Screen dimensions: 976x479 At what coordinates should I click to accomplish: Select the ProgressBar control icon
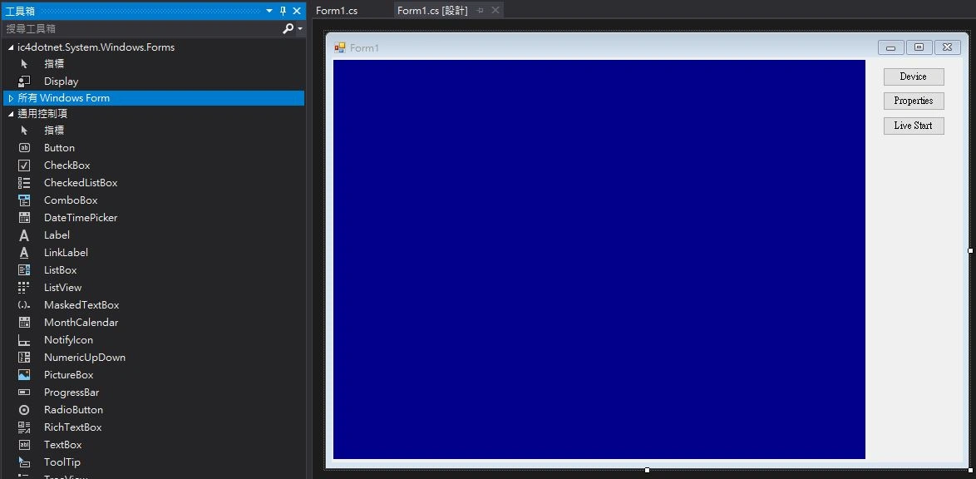[x=24, y=393]
